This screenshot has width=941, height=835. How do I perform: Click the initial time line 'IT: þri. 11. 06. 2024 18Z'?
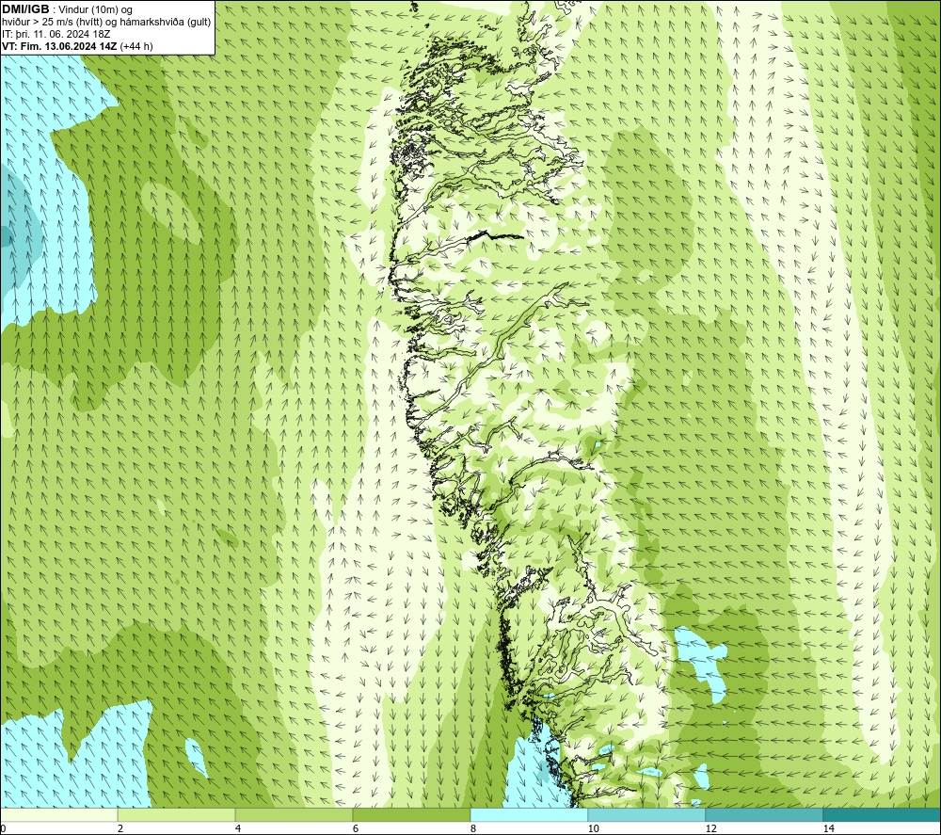pos(56,34)
